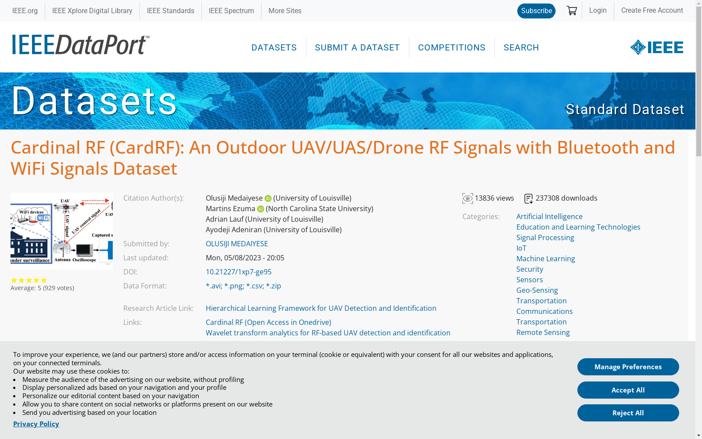Click the IEEE DataPort logo
702x439 pixels.
(x=81, y=45)
